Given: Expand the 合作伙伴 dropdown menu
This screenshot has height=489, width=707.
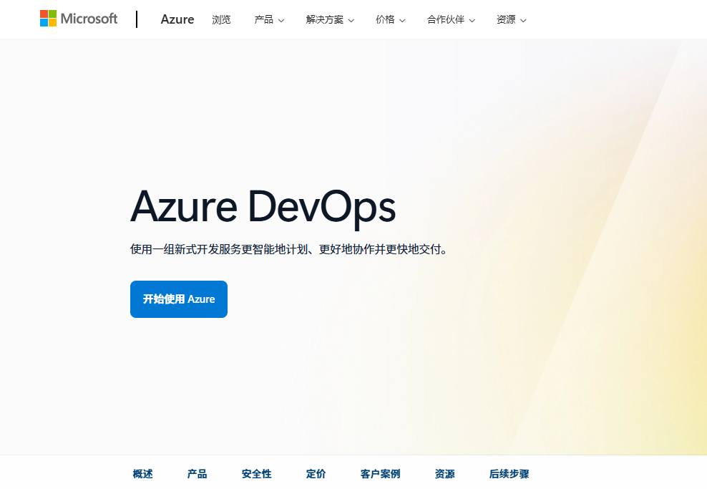Looking at the screenshot, I should coord(451,19).
